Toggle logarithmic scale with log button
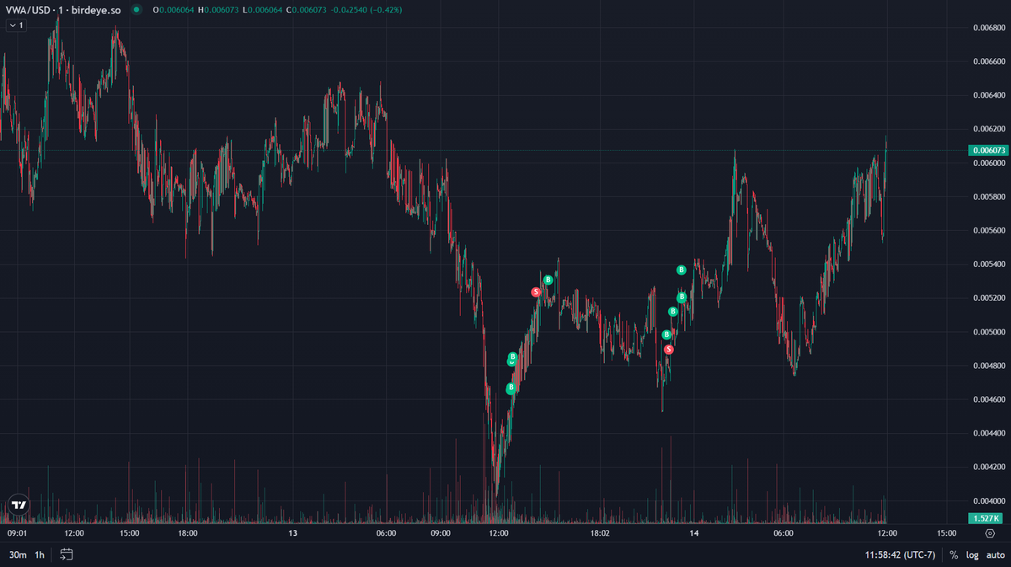 972,554
